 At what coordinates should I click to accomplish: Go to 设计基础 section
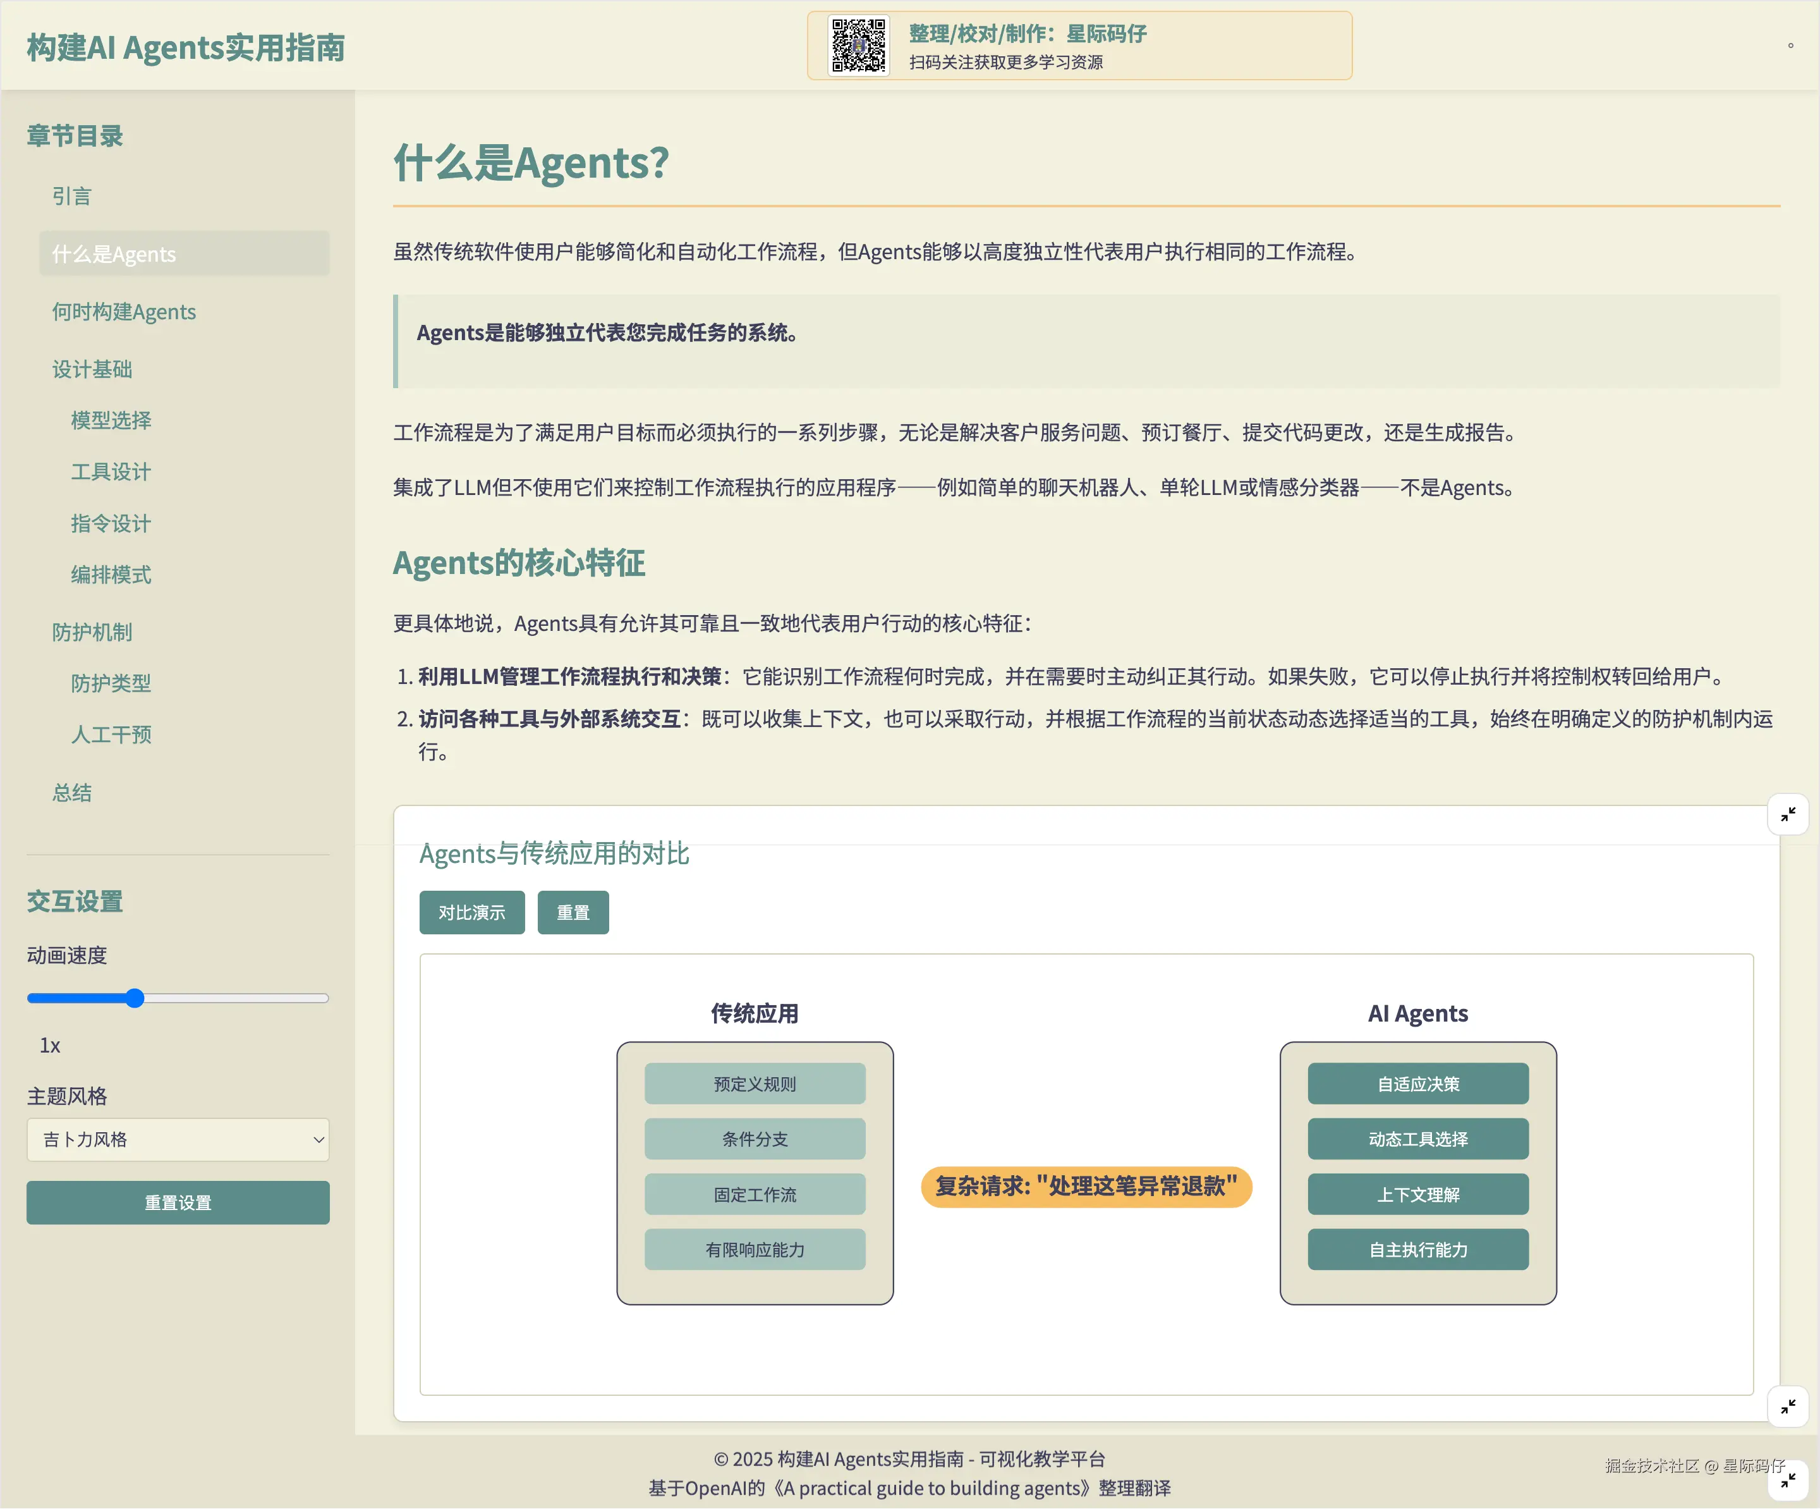pos(92,370)
